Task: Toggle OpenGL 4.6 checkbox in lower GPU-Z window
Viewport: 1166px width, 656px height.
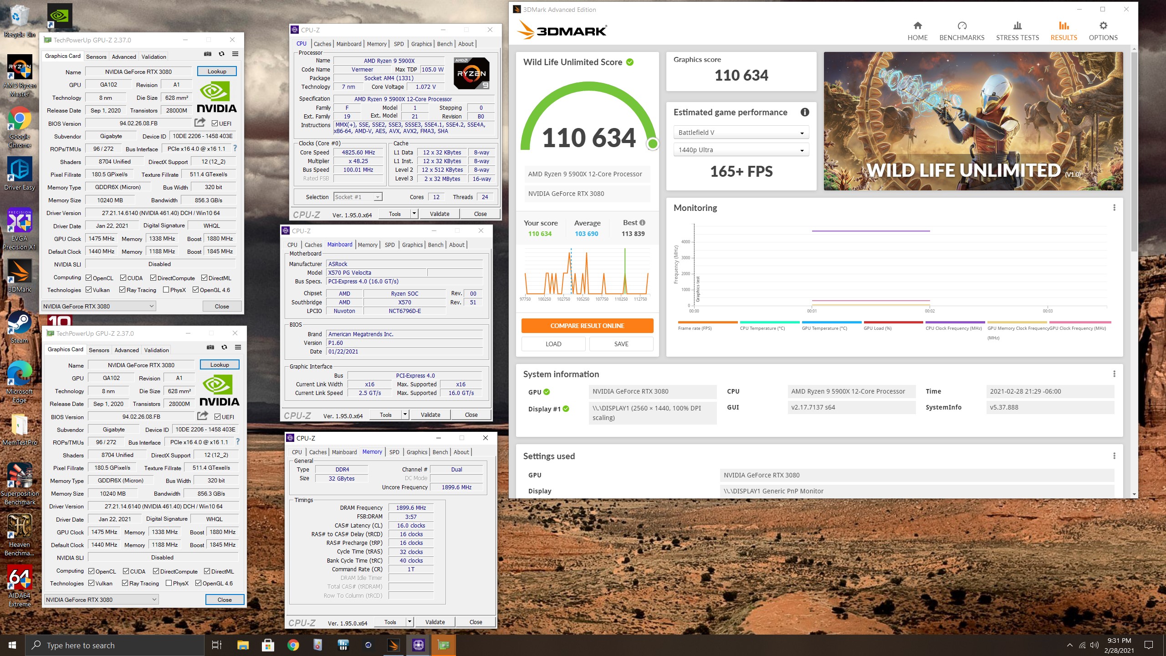Action: (199, 583)
